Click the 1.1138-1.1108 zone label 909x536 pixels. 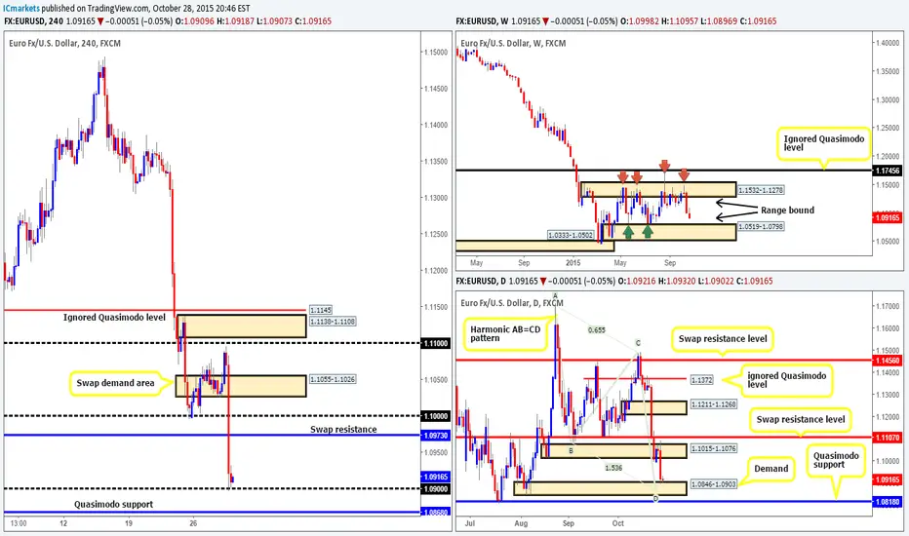pyautogui.click(x=333, y=321)
